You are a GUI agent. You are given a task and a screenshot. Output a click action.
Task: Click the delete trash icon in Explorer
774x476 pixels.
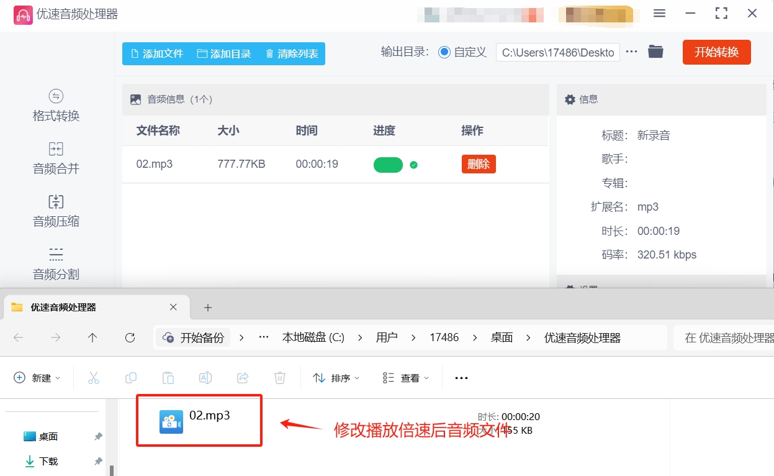tap(280, 378)
